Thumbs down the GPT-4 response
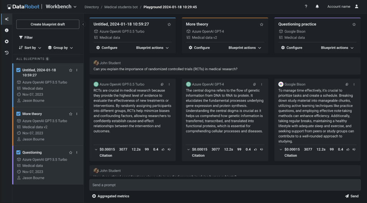Image resolution: width=367 pixels, height=203 pixels. click(262, 150)
